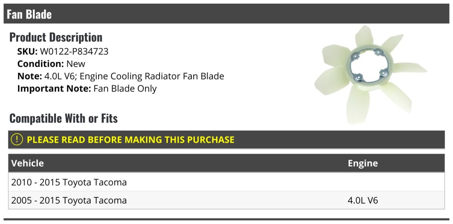Select the Vehicle column header
Image resolution: width=453 pixels, height=224 pixels.
[x=28, y=163]
